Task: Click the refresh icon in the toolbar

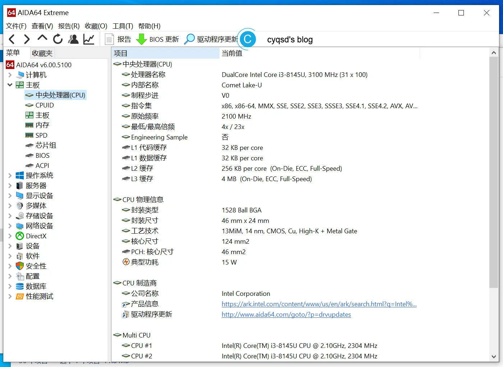Action: pyautogui.click(x=58, y=39)
